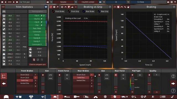The width and height of the screenshot is (177, 99).
Task: Open the wheels and tires stage tab
Action: [105, 97]
